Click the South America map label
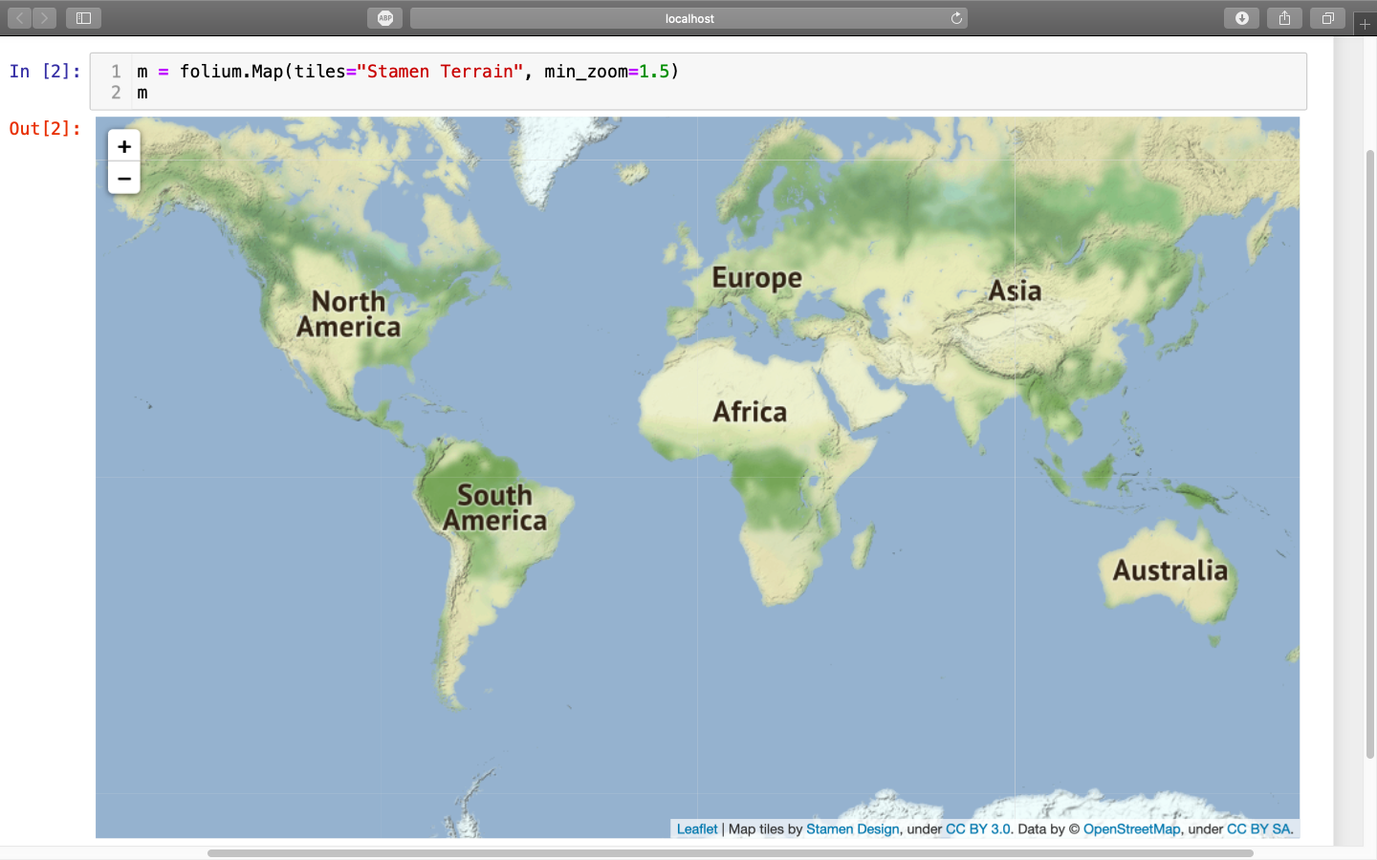 pyautogui.click(x=494, y=507)
